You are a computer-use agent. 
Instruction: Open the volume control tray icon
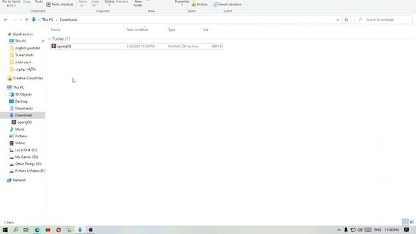click(359, 229)
